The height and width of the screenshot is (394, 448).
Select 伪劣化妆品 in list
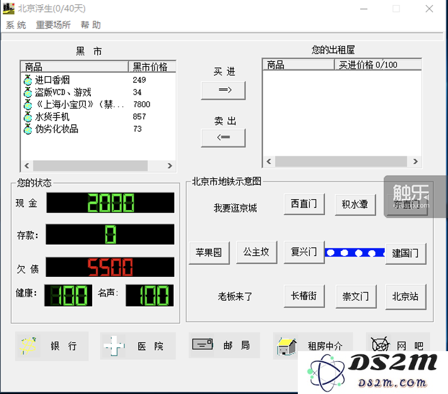coord(57,129)
